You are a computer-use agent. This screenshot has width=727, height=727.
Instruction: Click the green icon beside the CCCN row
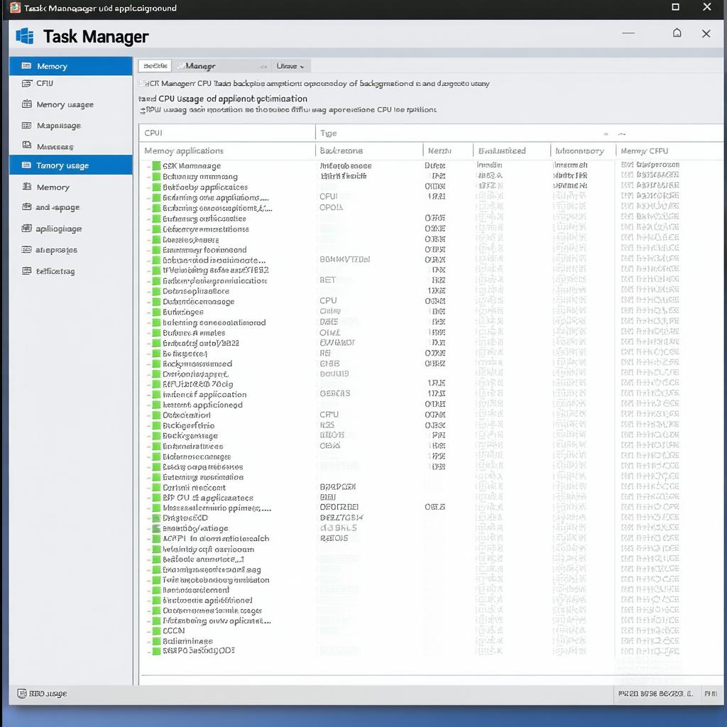156,630
